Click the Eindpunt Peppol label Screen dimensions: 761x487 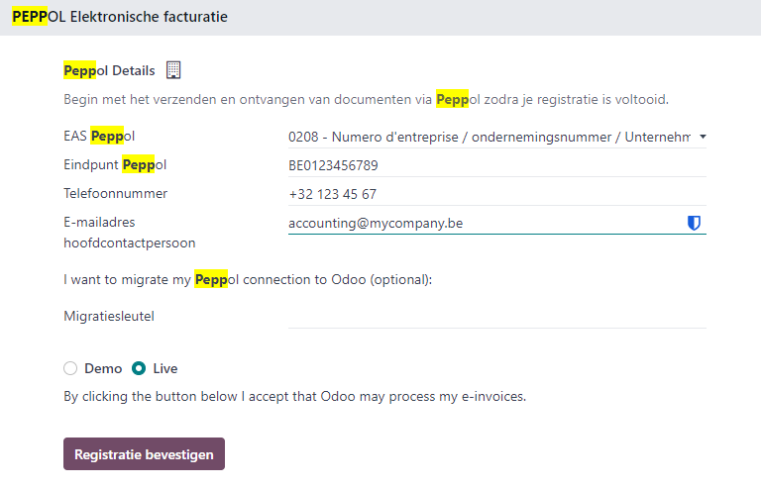(x=115, y=165)
